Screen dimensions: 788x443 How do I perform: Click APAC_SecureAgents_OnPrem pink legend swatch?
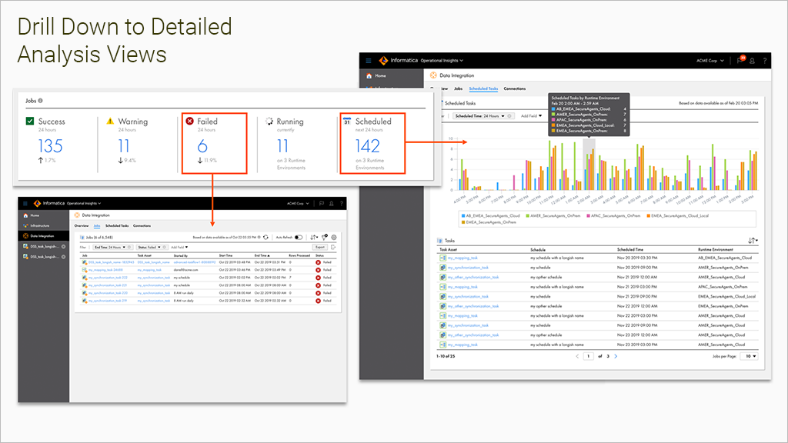588,215
